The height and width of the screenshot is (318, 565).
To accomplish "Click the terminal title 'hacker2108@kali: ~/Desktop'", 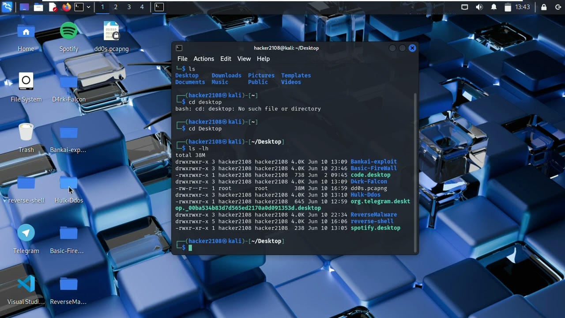I will tap(286, 48).
